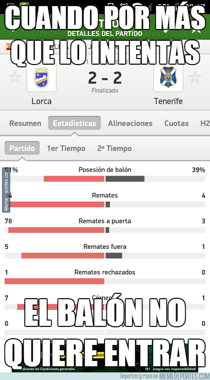Click the Posesión de balón bar
Viewport: 210px width, 380px height.
pyautogui.click(x=105, y=179)
